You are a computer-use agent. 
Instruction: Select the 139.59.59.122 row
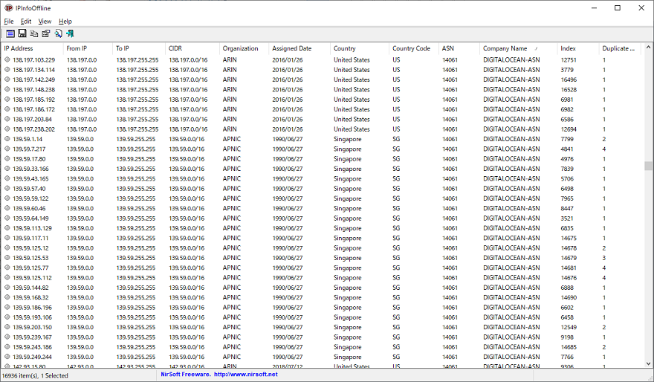(x=321, y=198)
